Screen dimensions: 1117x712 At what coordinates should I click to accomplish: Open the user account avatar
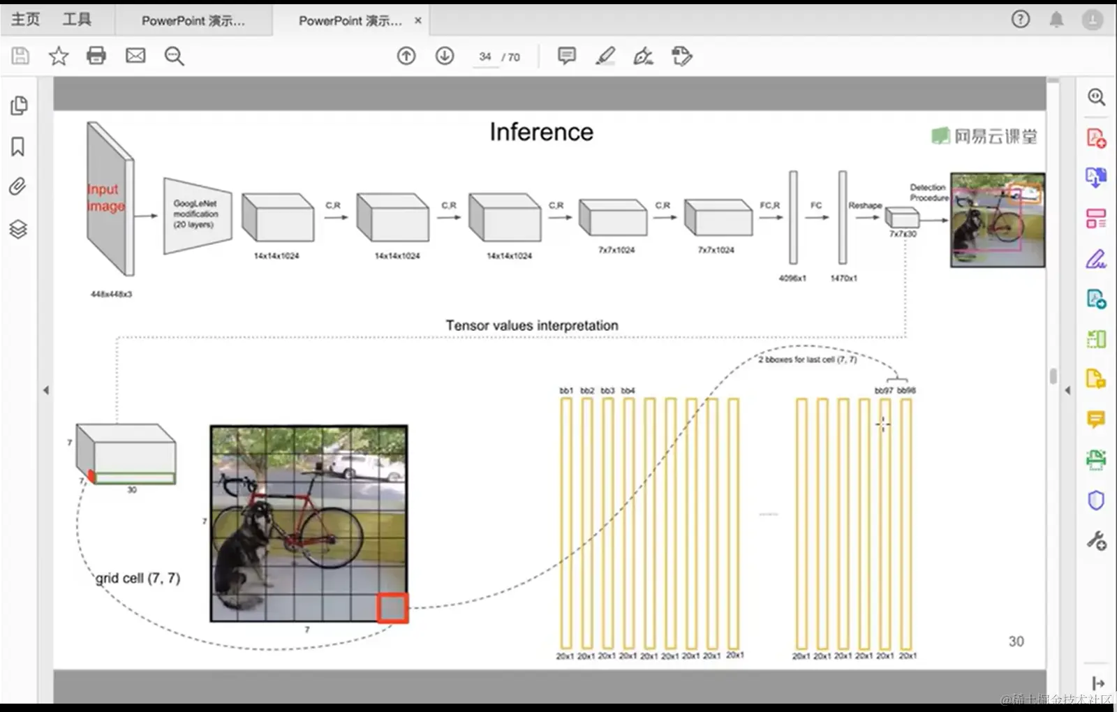pyautogui.click(x=1093, y=20)
